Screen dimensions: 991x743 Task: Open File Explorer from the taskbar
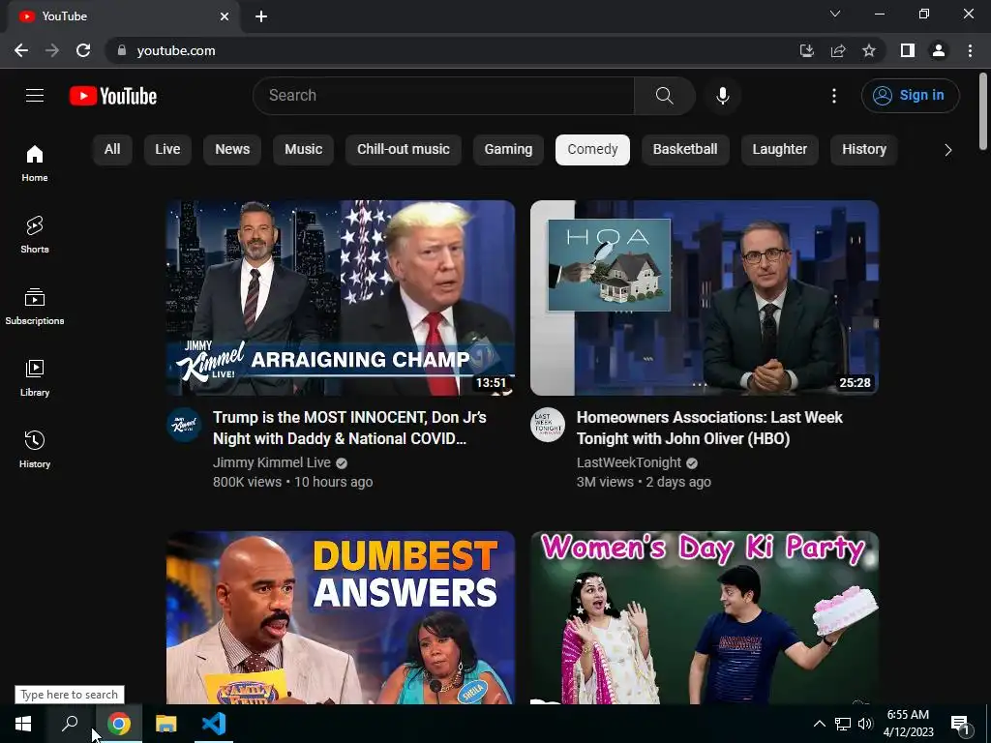(x=166, y=724)
